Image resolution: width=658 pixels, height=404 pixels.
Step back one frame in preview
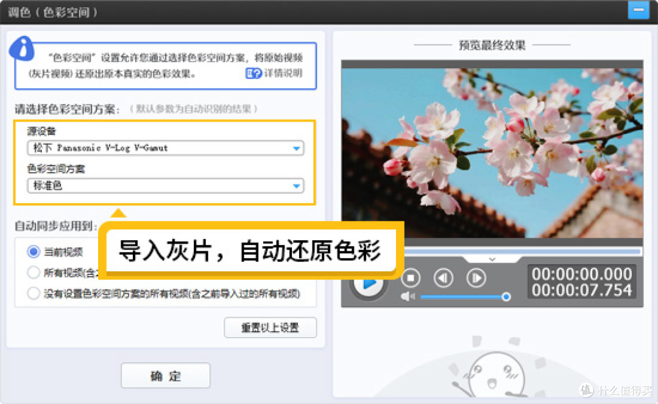(x=443, y=278)
